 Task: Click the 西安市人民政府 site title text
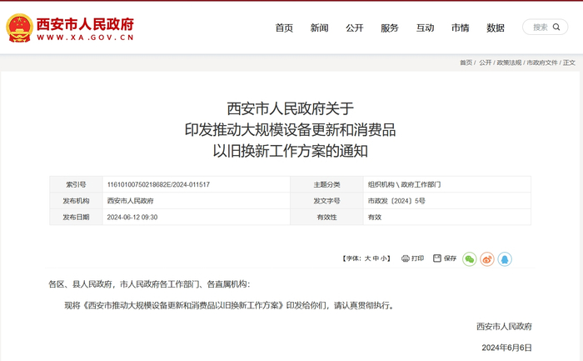[x=85, y=24]
